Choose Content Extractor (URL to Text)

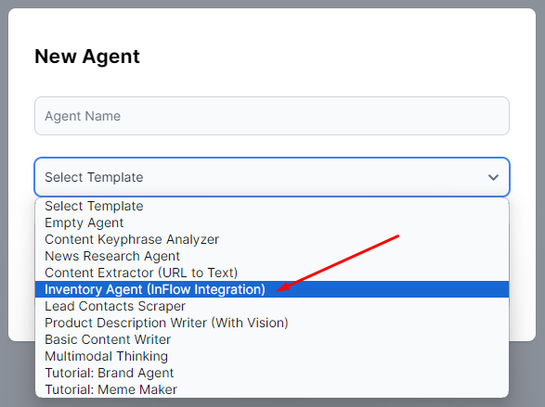coord(272,273)
